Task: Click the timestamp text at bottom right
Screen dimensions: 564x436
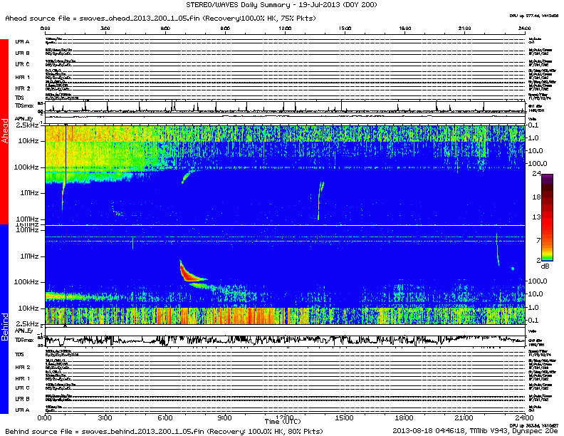Action: (x=476, y=431)
